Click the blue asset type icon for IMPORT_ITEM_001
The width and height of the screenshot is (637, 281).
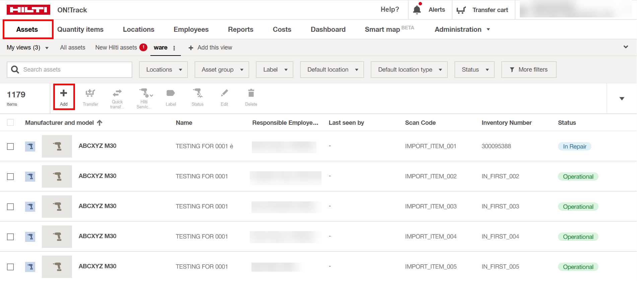click(30, 146)
